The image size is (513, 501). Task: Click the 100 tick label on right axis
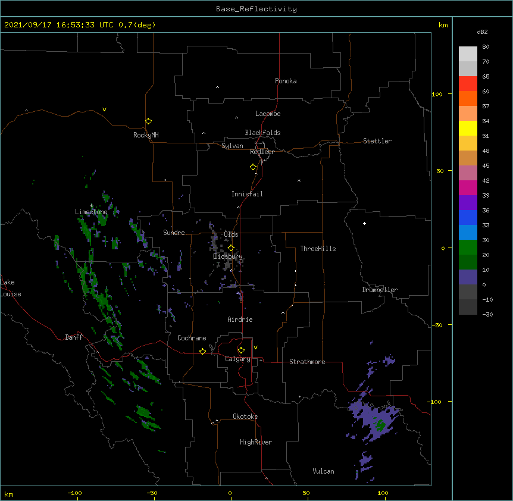coord(437,94)
